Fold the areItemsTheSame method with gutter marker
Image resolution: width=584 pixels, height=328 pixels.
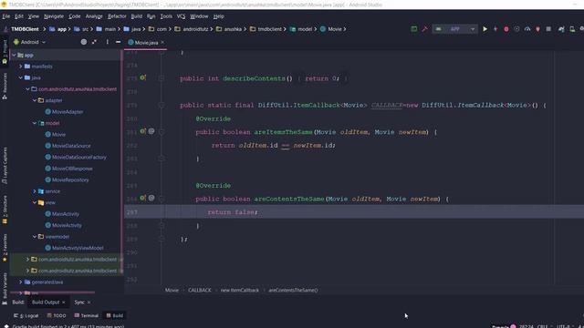(162, 132)
